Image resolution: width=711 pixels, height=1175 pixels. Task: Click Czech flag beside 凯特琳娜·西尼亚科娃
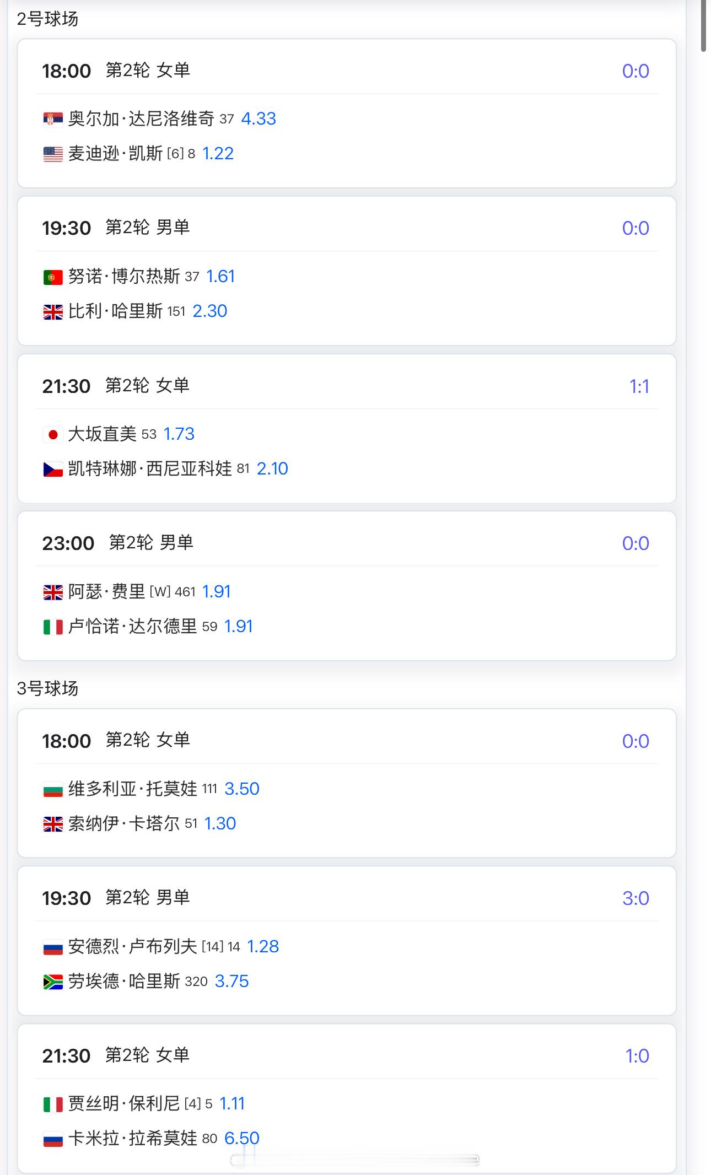pos(53,470)
